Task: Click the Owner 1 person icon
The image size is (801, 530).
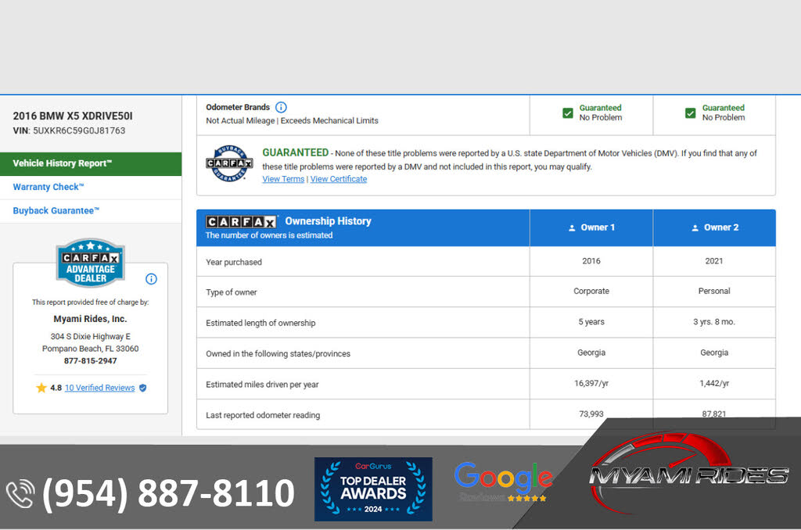Action: [x=572, y=227]
